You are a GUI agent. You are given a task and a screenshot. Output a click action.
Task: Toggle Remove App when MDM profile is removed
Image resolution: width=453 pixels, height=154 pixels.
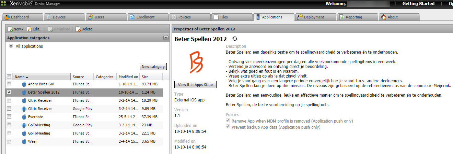228,121
